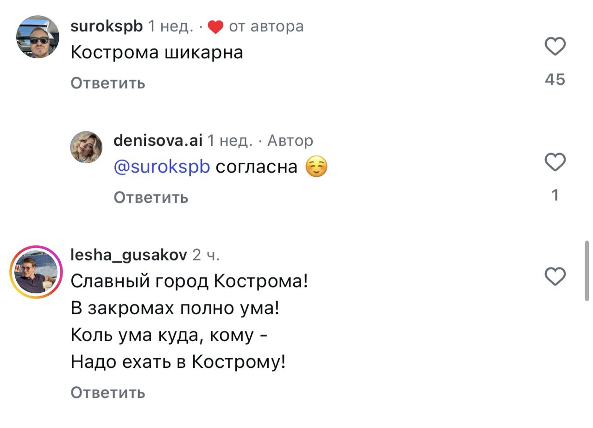Open the denisova.ai username link
This screenshot has width=593, height=428.
click(158, 140)
